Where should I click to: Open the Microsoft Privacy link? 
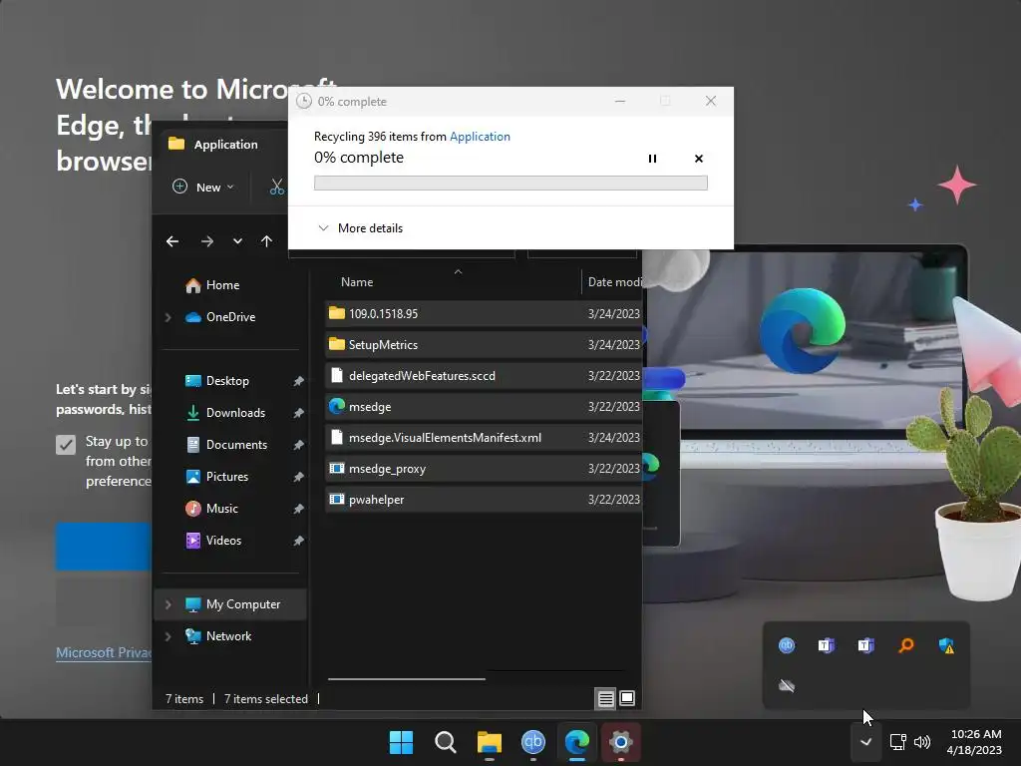[x=104, y=652]
